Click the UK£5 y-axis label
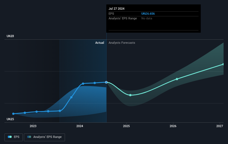Screen dimensions: 228x144 (10, 119)
